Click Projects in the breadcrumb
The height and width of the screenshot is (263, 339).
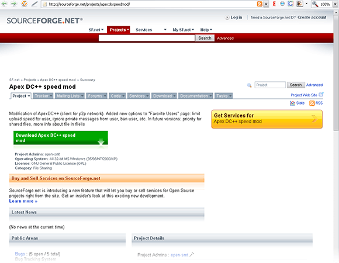[x=30, y=79]
